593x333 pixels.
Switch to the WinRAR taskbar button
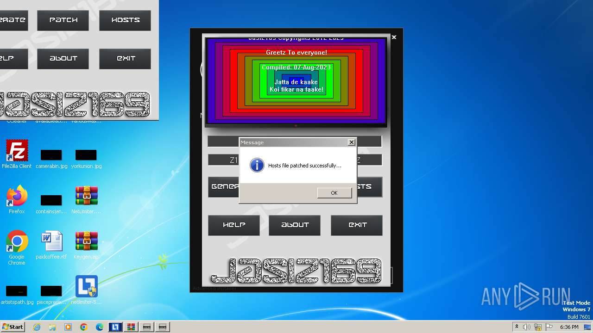click(131, 327)
